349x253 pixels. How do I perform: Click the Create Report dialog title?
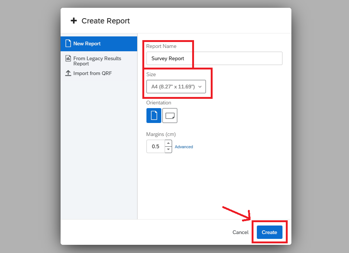click(x=106, y=21)
